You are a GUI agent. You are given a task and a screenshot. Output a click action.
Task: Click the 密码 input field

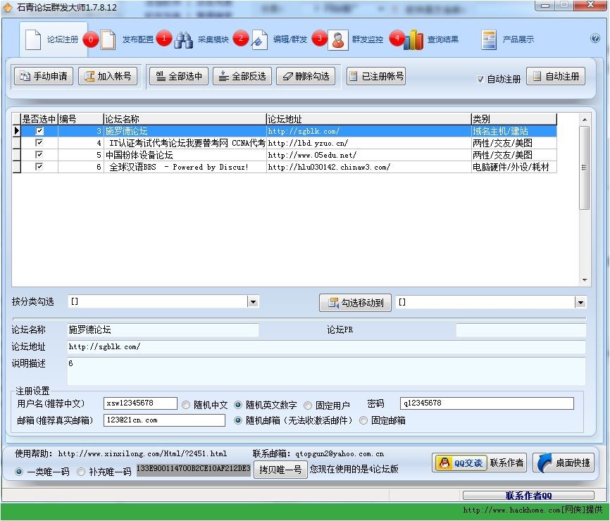(486, 403)
